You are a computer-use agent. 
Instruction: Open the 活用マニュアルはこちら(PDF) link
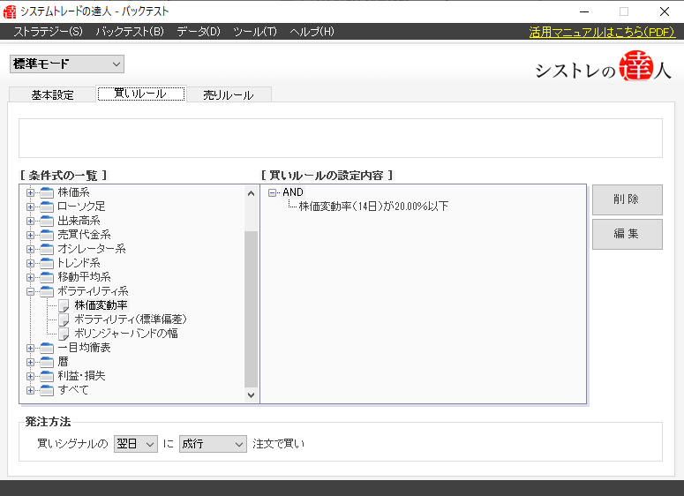pyautogui.click(x=602, y=32)
